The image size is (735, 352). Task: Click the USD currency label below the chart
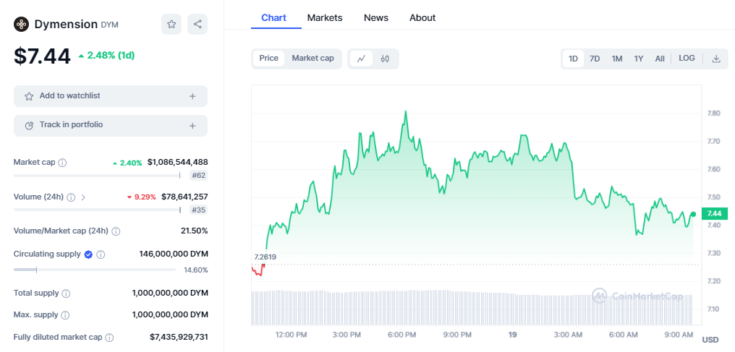710,340
